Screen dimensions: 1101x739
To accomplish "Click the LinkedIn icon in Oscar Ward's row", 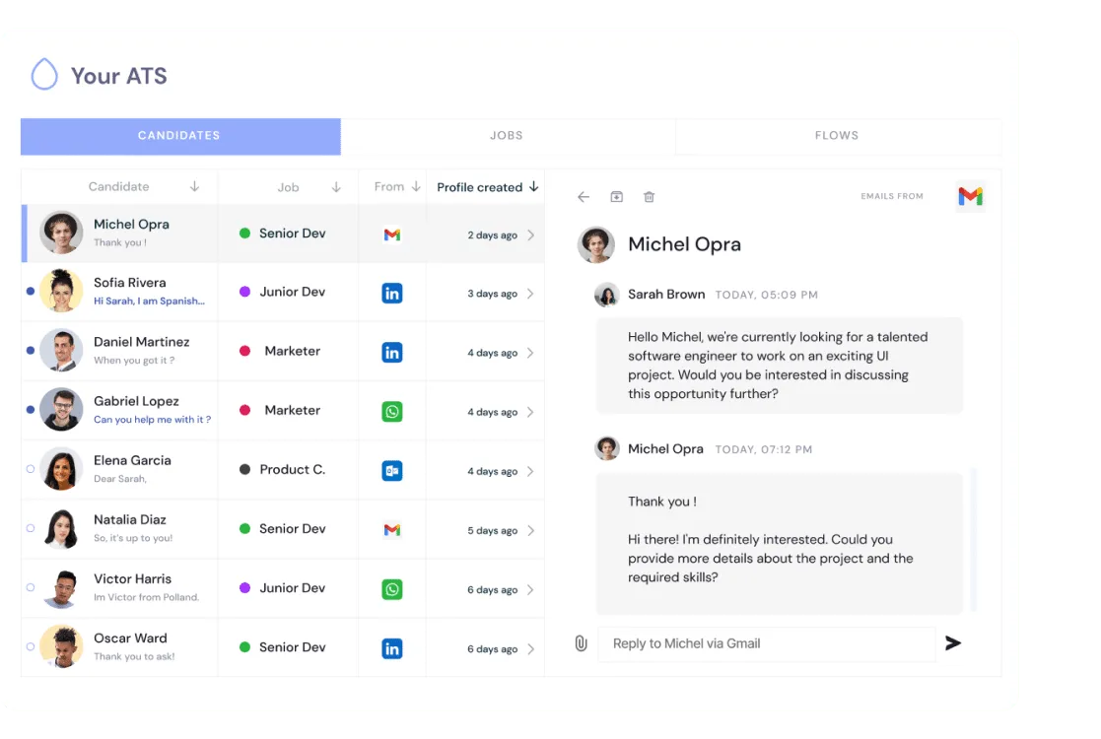I will (x=392, y=648).
